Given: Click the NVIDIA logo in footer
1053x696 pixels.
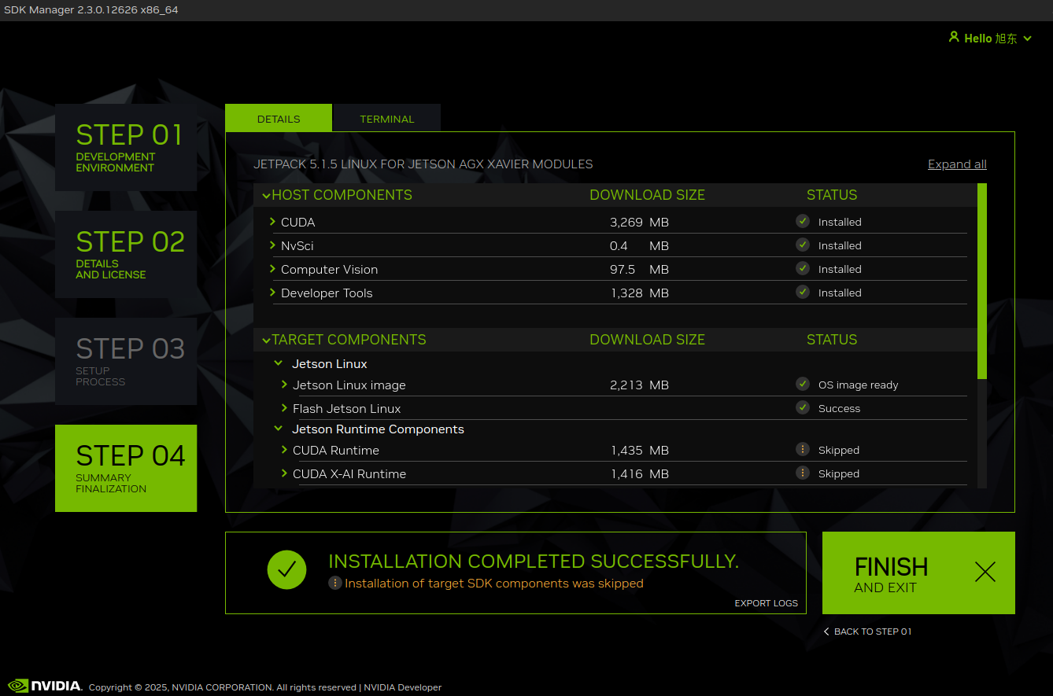Looking at the screenshot, I should coord(45,686).
